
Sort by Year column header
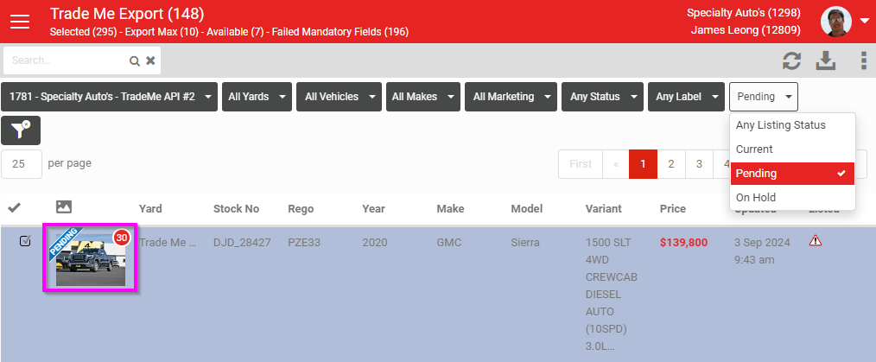(x=373, y=209)
